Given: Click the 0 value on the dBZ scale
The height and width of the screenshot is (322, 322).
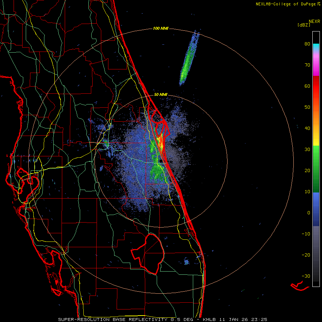Looking at the screenshot, I should point(309,213).
